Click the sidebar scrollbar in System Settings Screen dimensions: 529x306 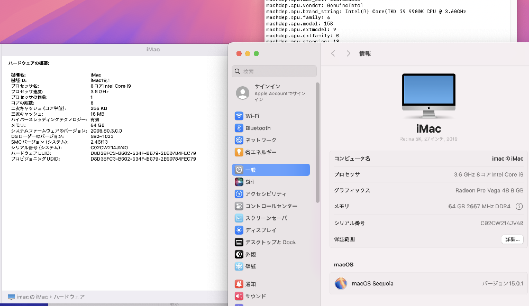[x=317, y=143]
